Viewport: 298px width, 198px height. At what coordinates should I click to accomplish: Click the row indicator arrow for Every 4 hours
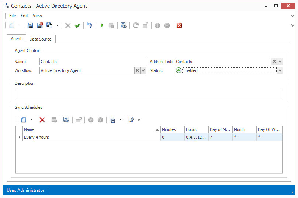[x=19, y=137]
